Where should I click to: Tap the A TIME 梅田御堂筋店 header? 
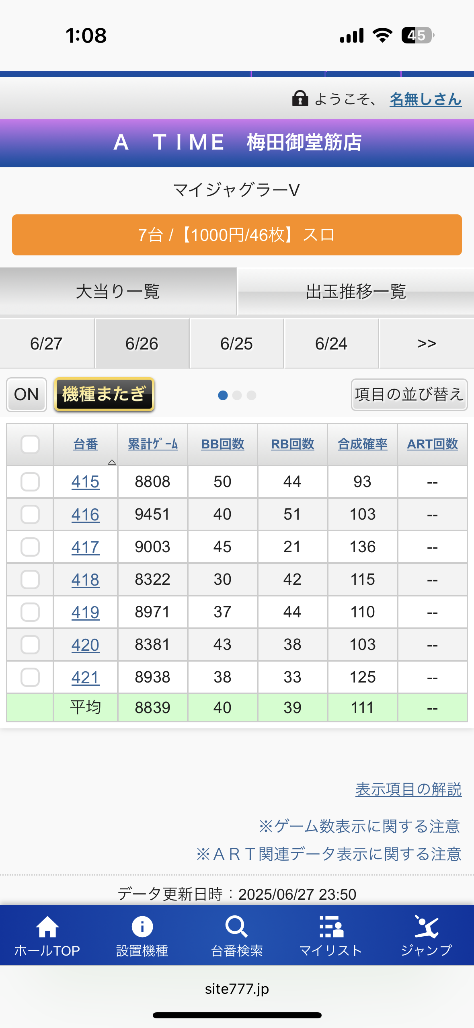coord(237,142)
